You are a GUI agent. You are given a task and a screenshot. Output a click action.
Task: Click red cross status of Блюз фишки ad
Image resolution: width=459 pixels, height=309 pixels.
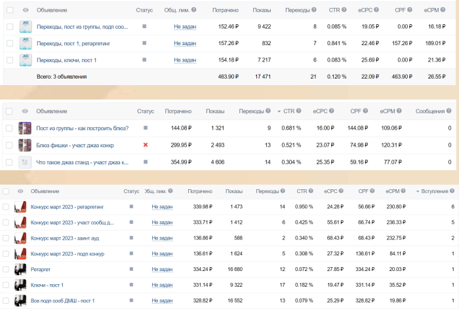click(x=146, y=145)
